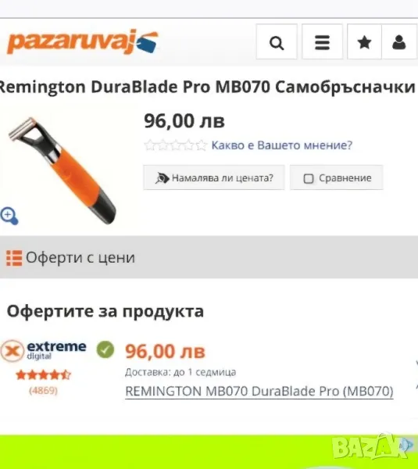Open the search magnifier icon

pos(277,42)
